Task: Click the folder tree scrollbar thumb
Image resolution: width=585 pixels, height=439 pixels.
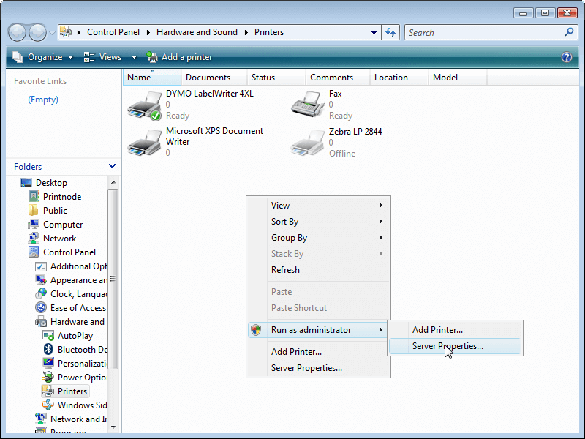Action: pos(113,279)
